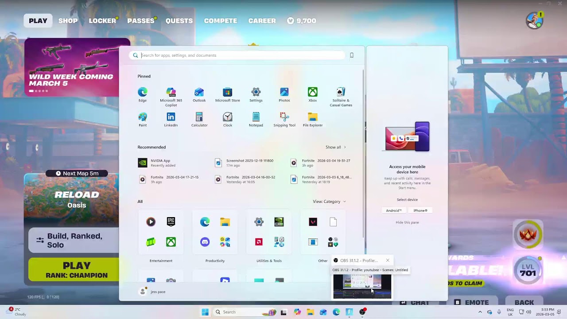Open the pinned Edge app

point(142,94)
